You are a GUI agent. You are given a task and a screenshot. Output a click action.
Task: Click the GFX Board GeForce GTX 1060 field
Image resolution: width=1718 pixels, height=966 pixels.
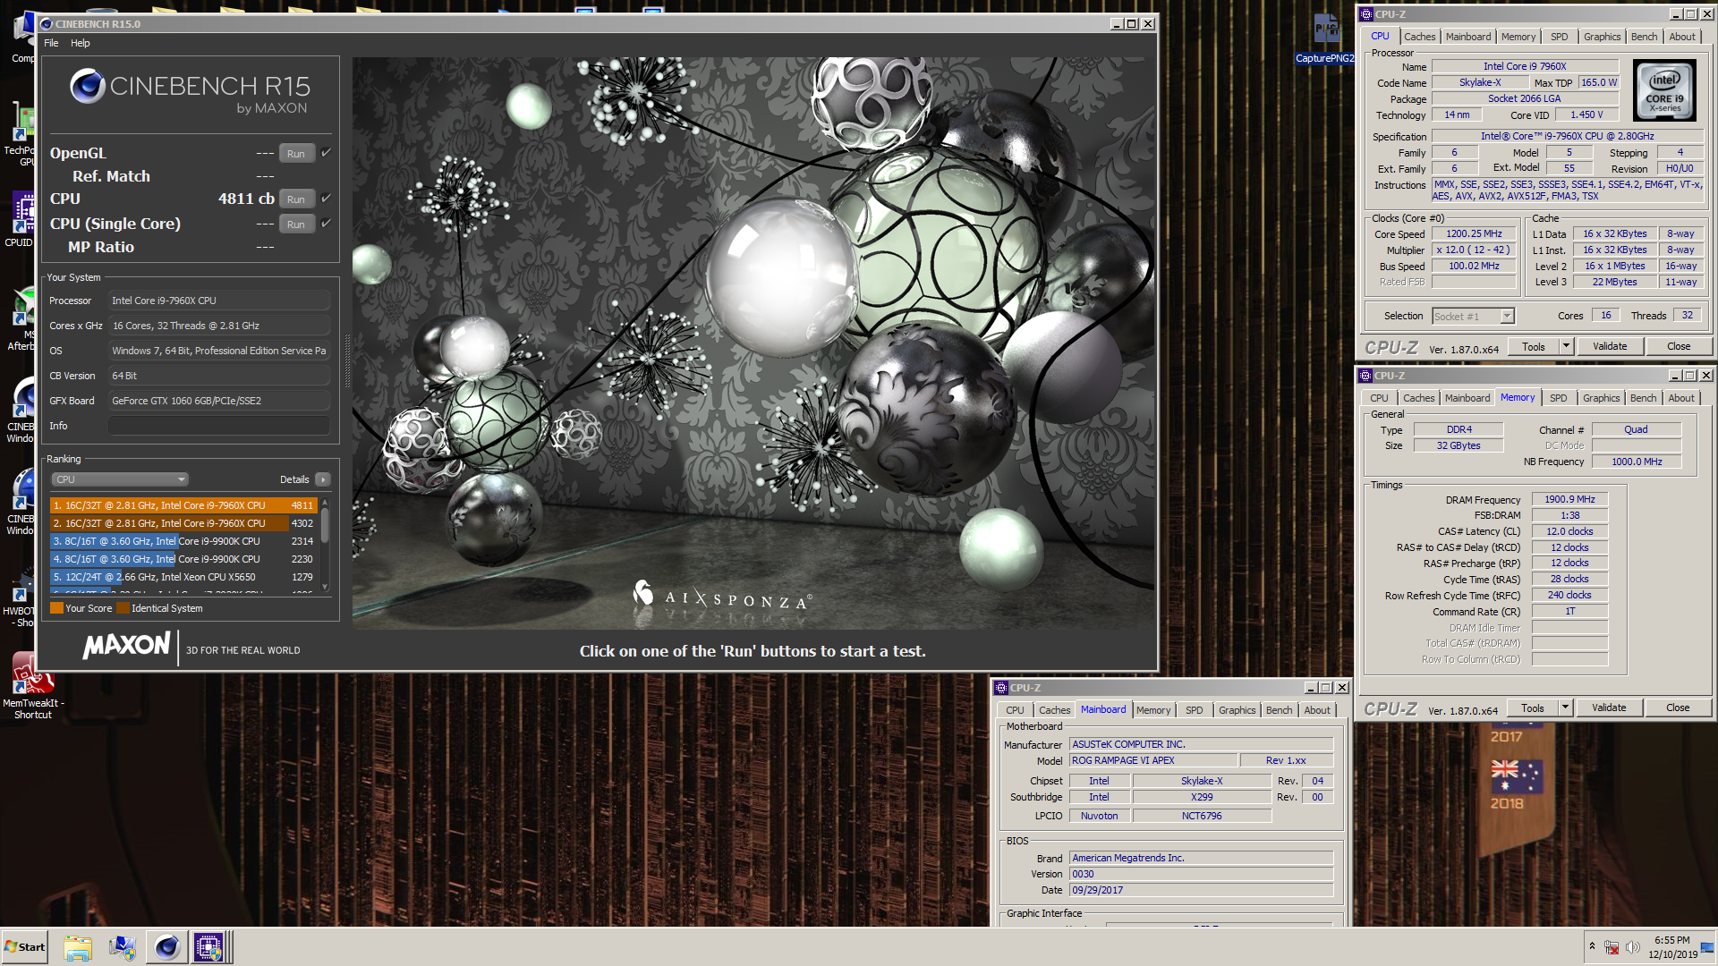tap(219, 401)
